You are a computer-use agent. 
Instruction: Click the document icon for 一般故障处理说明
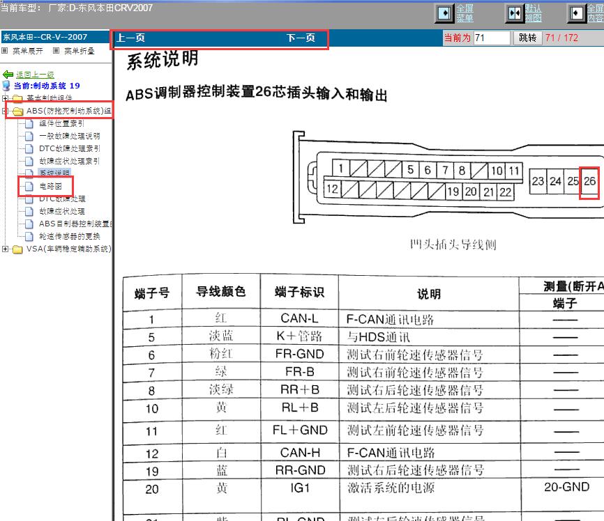[29, 136]
